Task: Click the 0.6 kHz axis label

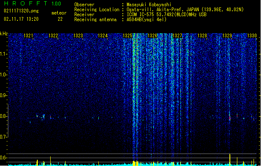Action: pyautogui.click(x=4, y=158)
